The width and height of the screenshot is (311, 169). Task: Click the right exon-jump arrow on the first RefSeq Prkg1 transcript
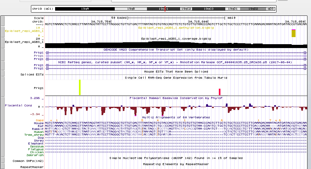click(x=305, y=65)
